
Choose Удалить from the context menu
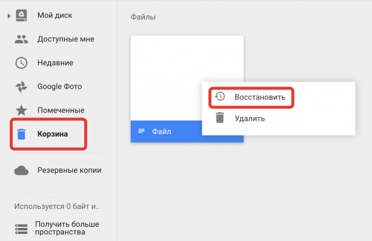click(x=250, y=118)
